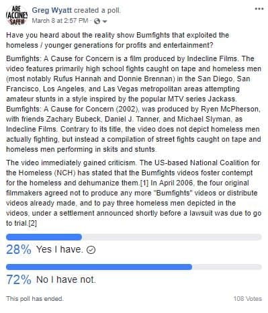The image size is (268, 313).
Task: Click the 72% percentage label
Action: [19, 279]
